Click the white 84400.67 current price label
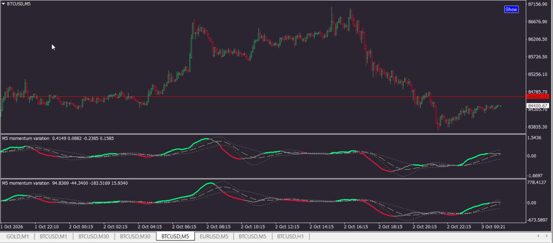The height and width of the screenshot is (243, 553). pos(538,106)
